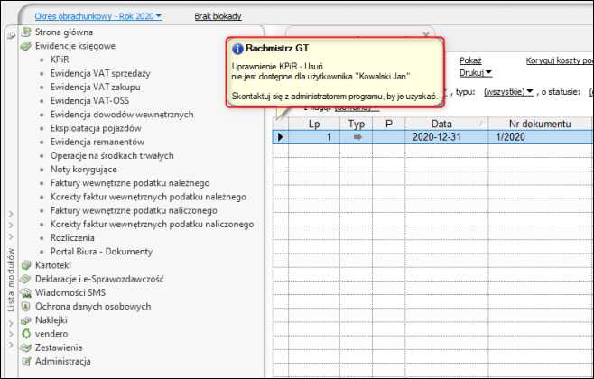The width and height of the screenshot is (594, 379).
Task: Sort by the Typ column header
Action: click(x=356, y=124)
